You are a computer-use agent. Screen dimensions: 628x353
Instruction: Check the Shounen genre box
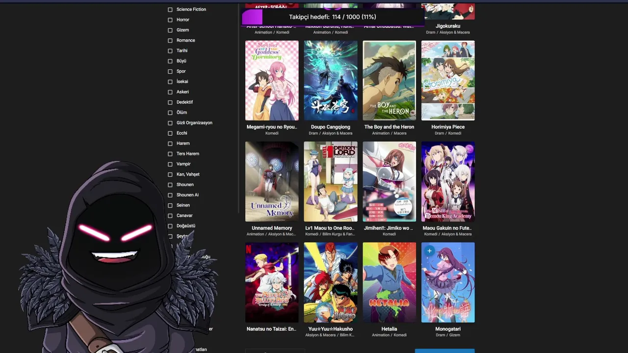[x=170, y=184]
